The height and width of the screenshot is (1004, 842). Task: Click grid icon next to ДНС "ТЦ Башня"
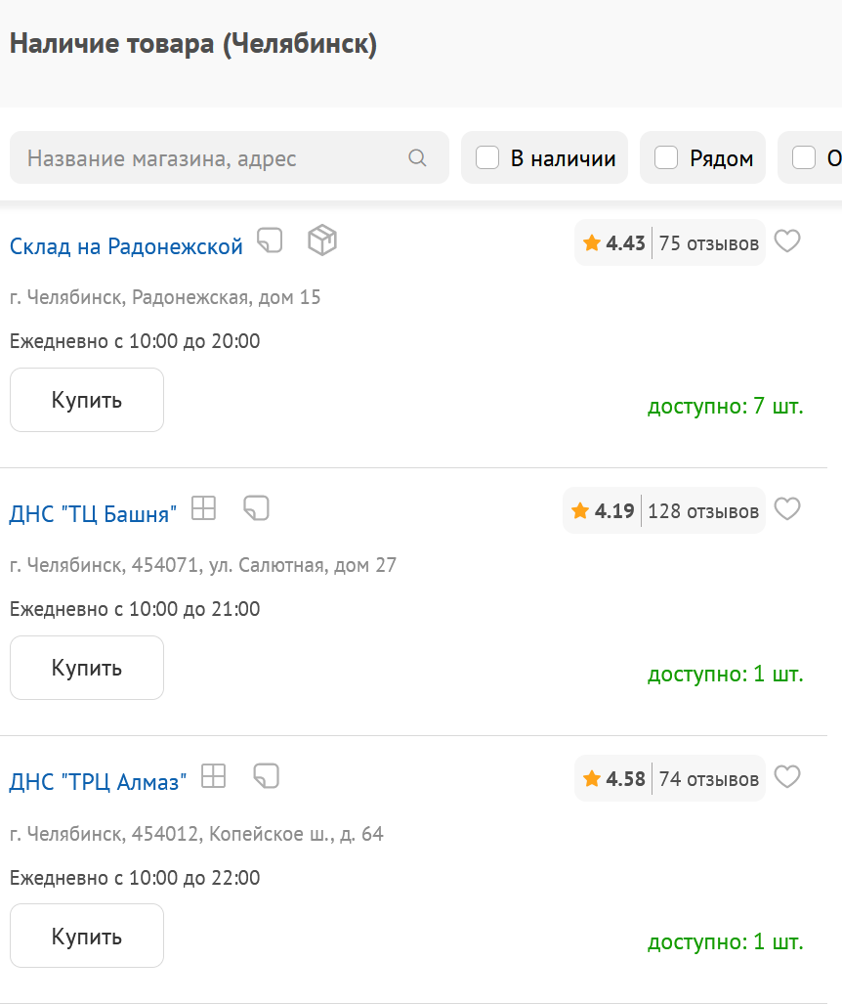coord(203,507)
